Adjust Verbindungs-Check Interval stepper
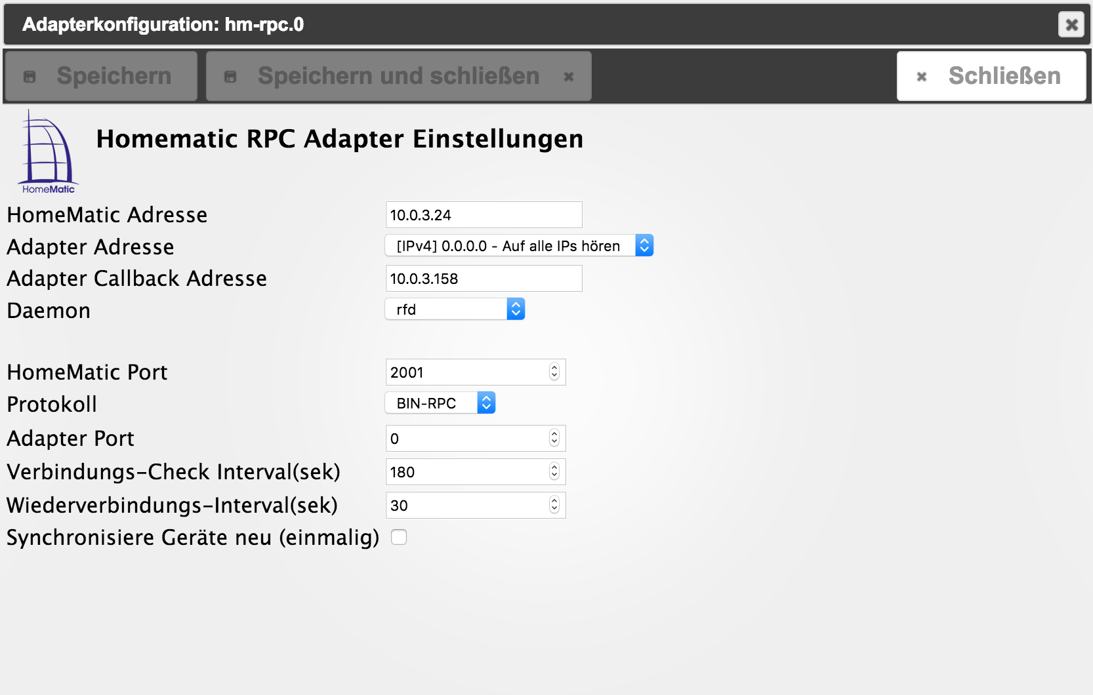Viewport: 1093px width, 695px height. click(x=554, y=472)
